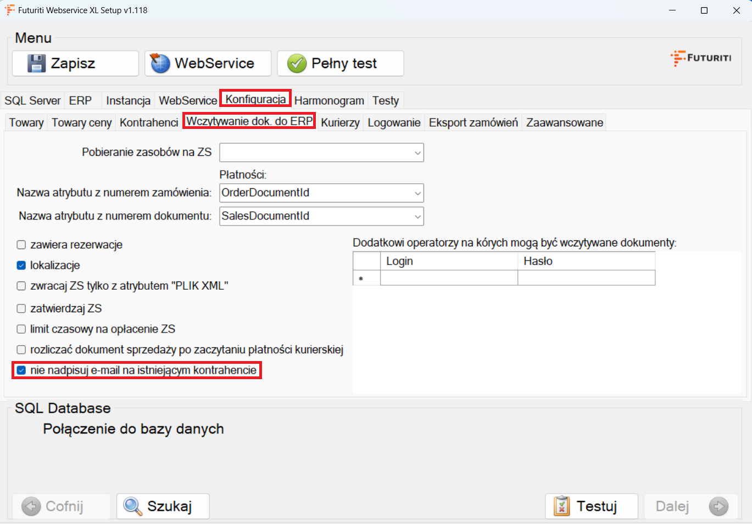The width and height of the screenshot is (752, 524).
Task: Open the Zaawansowane sub-tab
Action: pyautogui.click(x=564, y=123)
